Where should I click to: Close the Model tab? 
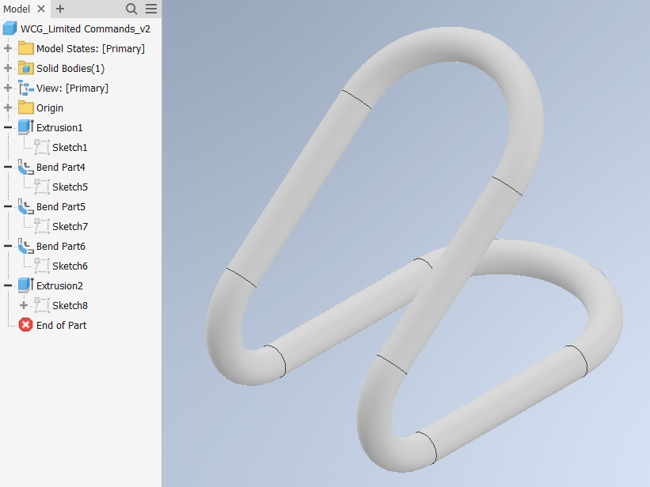[41, 9]
